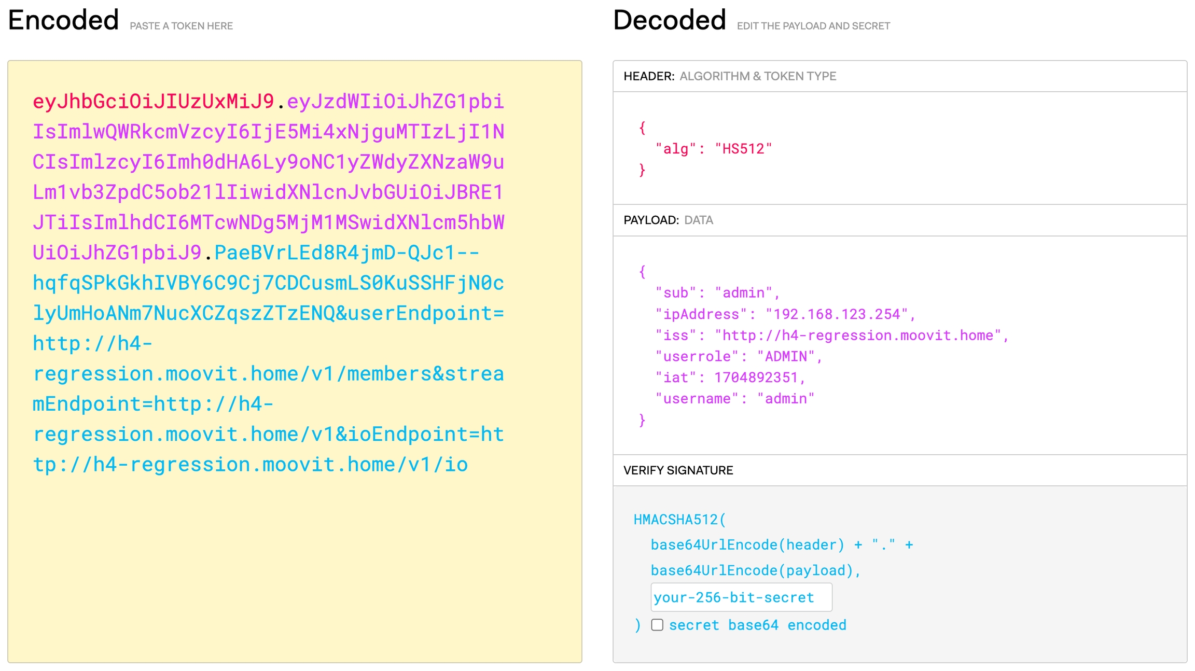Click the HEADER: ALGORITHM & TOKEN TYPE label

[x=729, y=76]
